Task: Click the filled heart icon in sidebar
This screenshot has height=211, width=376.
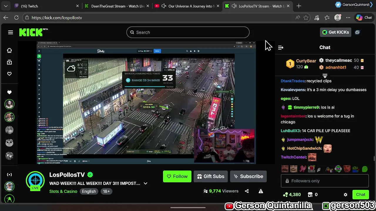Action: coord(9,92)
